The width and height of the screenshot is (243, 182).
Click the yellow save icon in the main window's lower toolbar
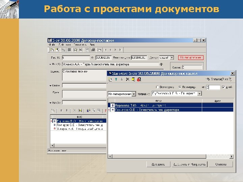(80, 110)
